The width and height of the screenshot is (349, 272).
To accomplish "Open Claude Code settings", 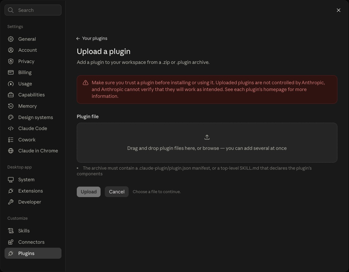I will point(33,128).
